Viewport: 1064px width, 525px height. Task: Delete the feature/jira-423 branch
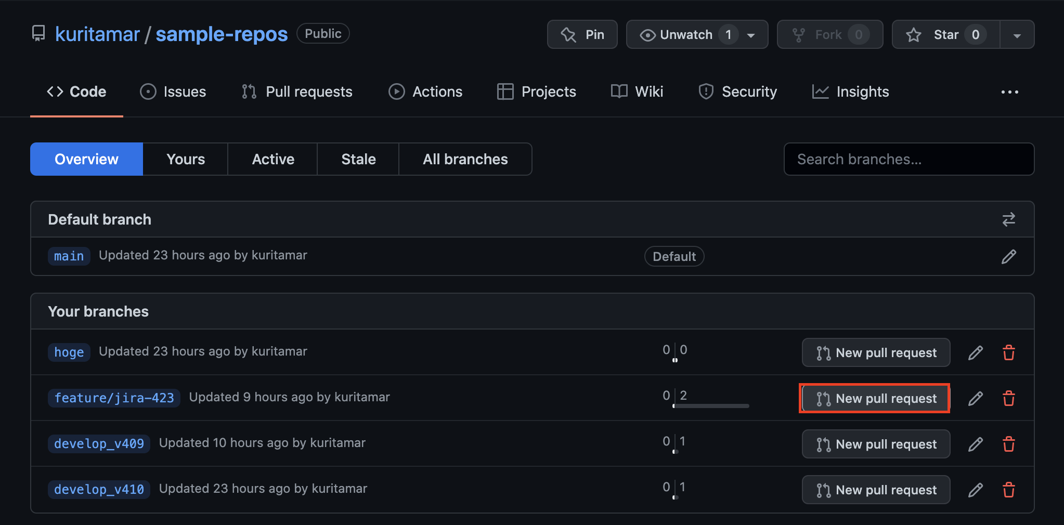1008,399
